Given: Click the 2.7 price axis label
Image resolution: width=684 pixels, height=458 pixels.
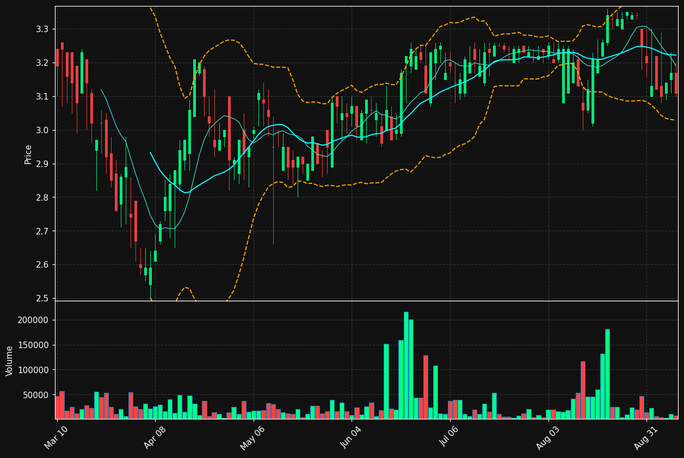Looking at the screenshot, I should click(x=42, y=231).
